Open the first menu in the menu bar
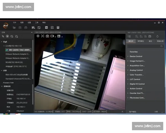Viewport: 166px width, 133px height. 14,22
